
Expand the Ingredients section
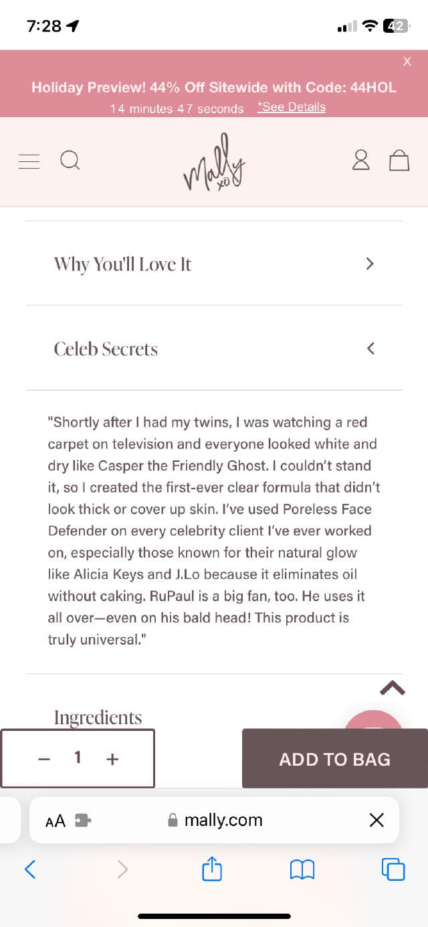pyautogui.click(x=98, y=717)
